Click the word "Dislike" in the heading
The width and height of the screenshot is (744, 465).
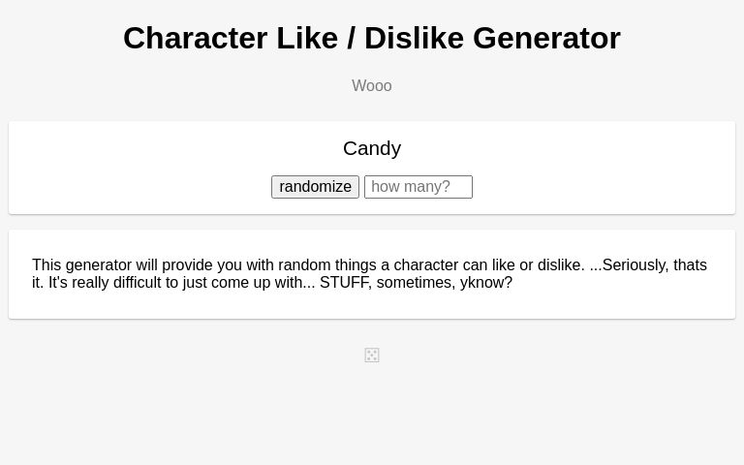(x=414, y=38)
